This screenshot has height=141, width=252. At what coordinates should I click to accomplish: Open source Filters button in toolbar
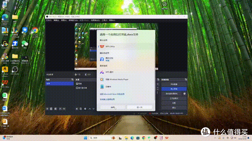pos(88,74)
